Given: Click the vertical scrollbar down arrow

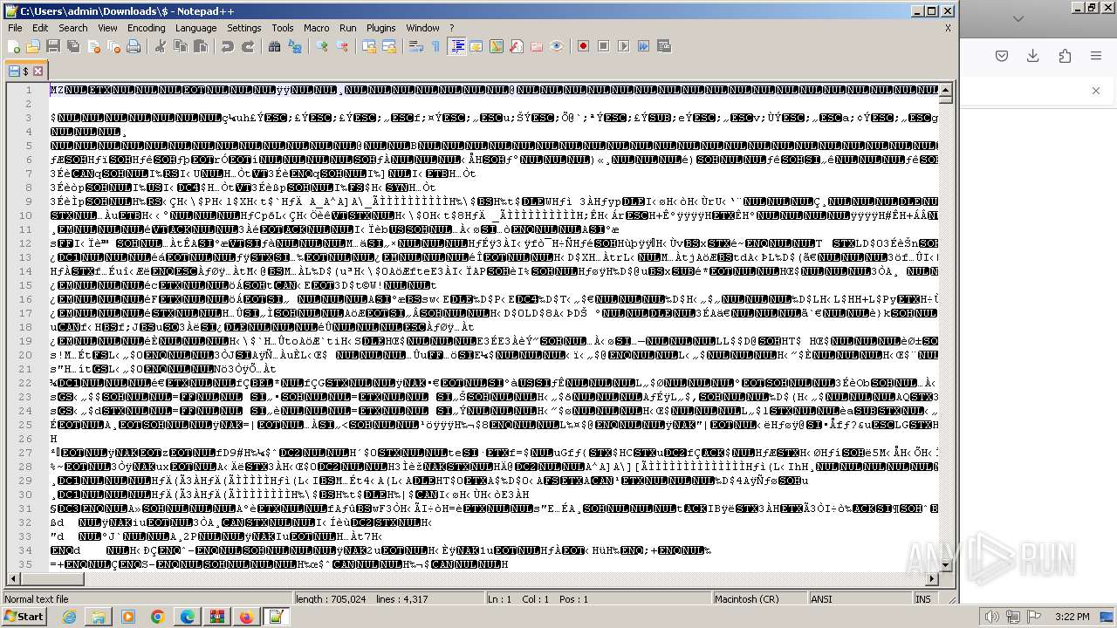Looking at the screenshot, I should (x=946, y=565).
